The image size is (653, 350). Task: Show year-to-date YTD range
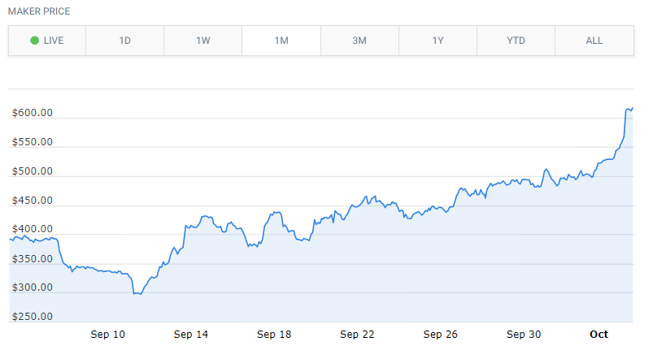tap(516, 41)
